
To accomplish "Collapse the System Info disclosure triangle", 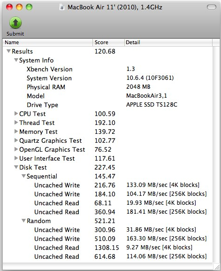I will 16,60.
